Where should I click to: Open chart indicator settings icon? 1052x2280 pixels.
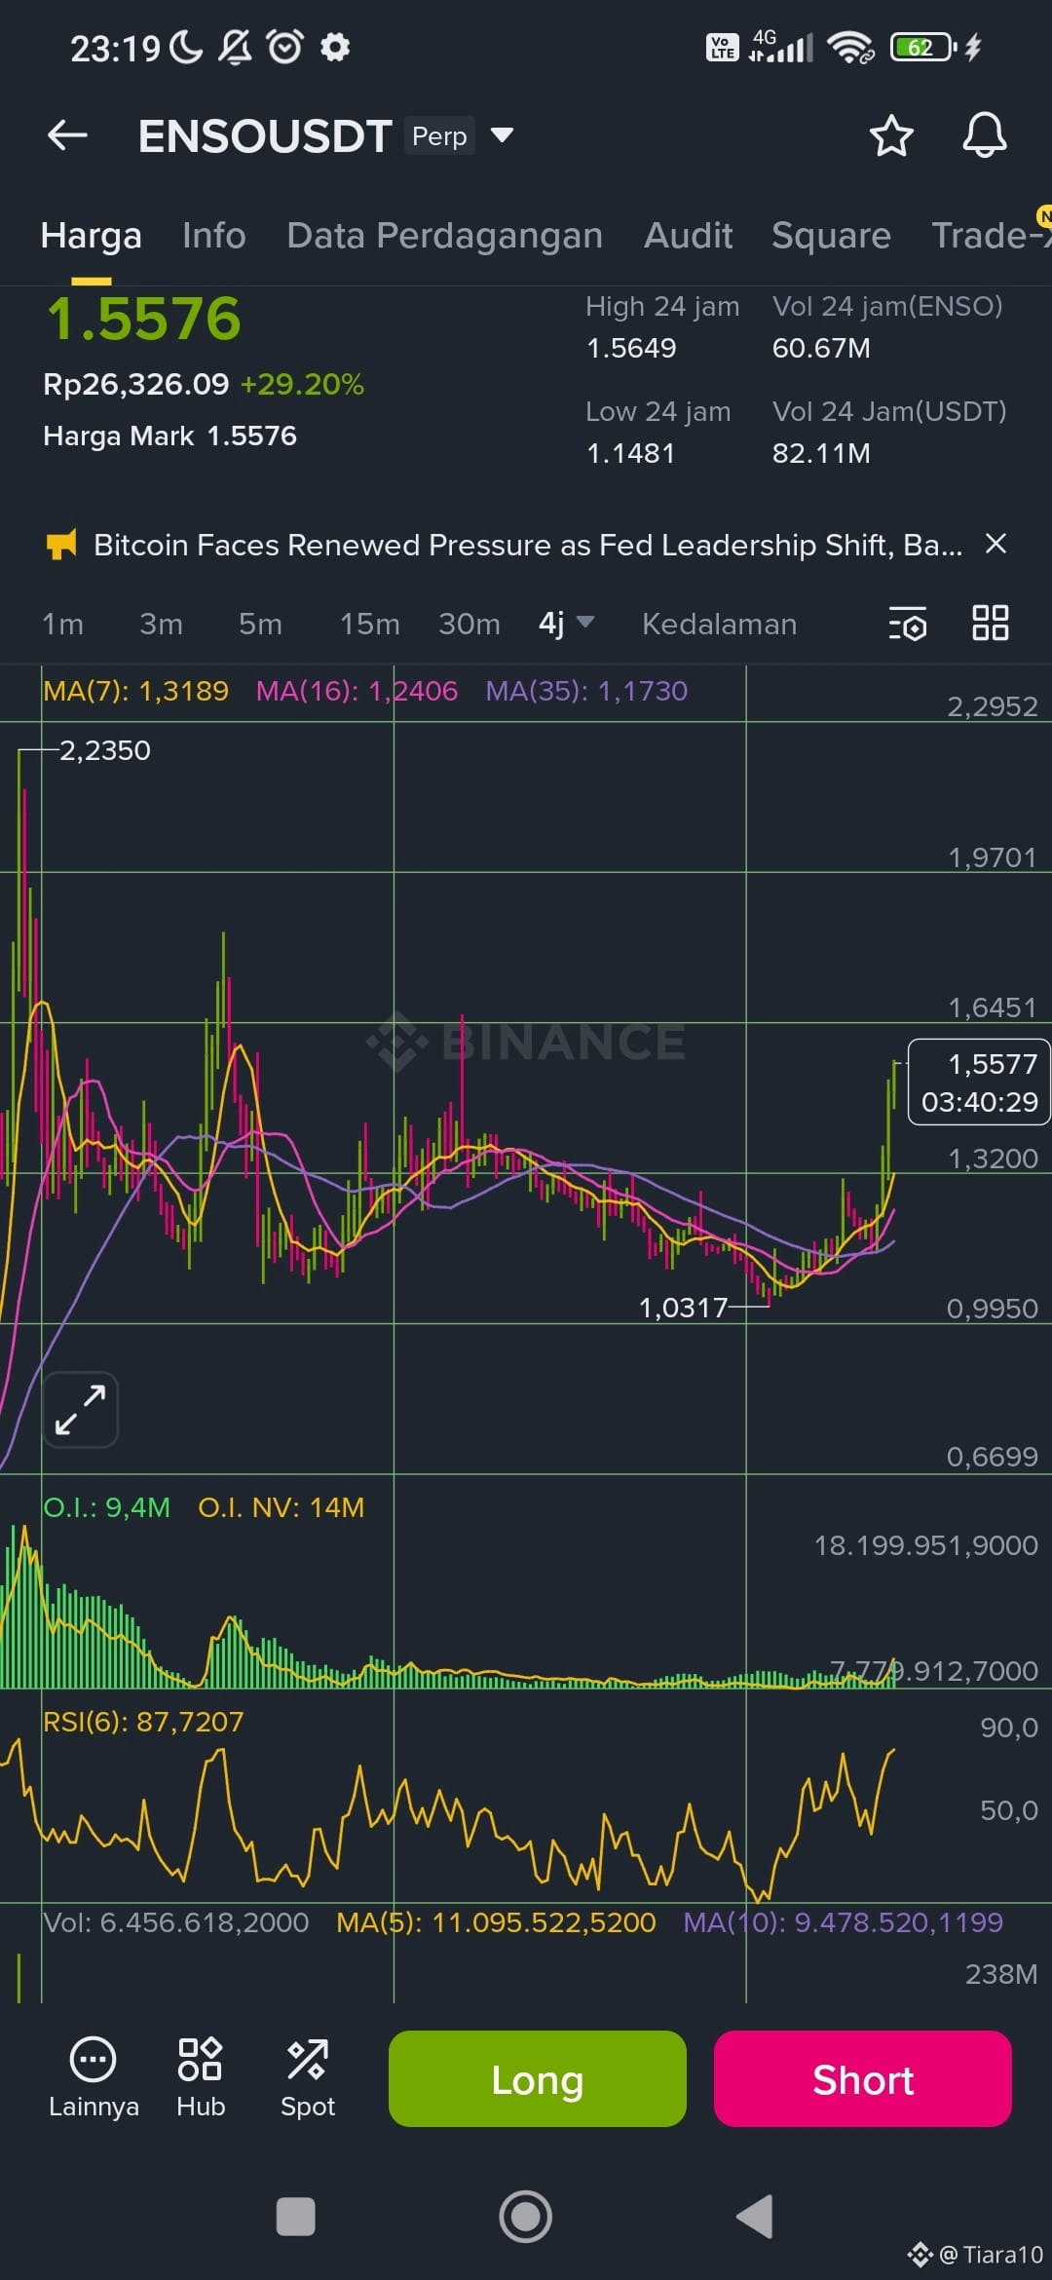coord(908,624)
